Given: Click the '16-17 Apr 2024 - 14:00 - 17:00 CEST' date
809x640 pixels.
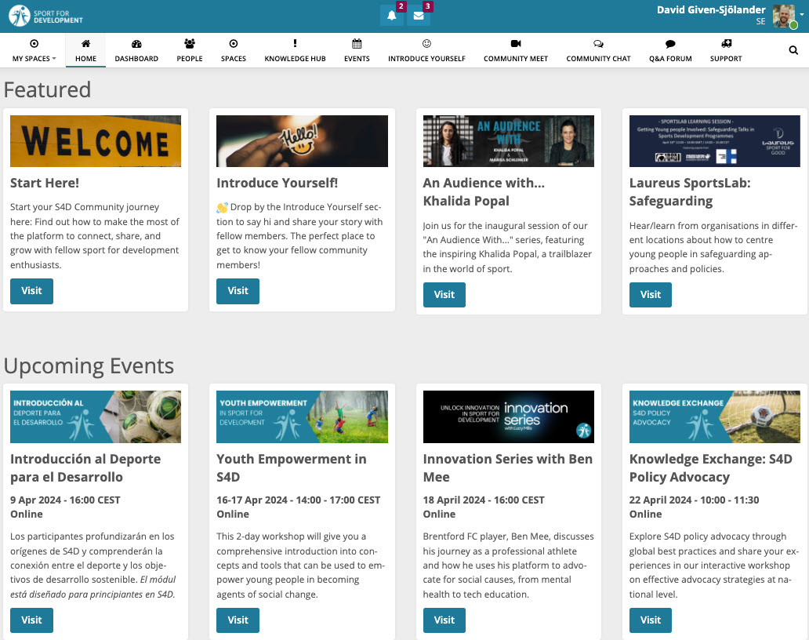Looking at the screenshot, I should pyautogui.click(x=298, y=500).
